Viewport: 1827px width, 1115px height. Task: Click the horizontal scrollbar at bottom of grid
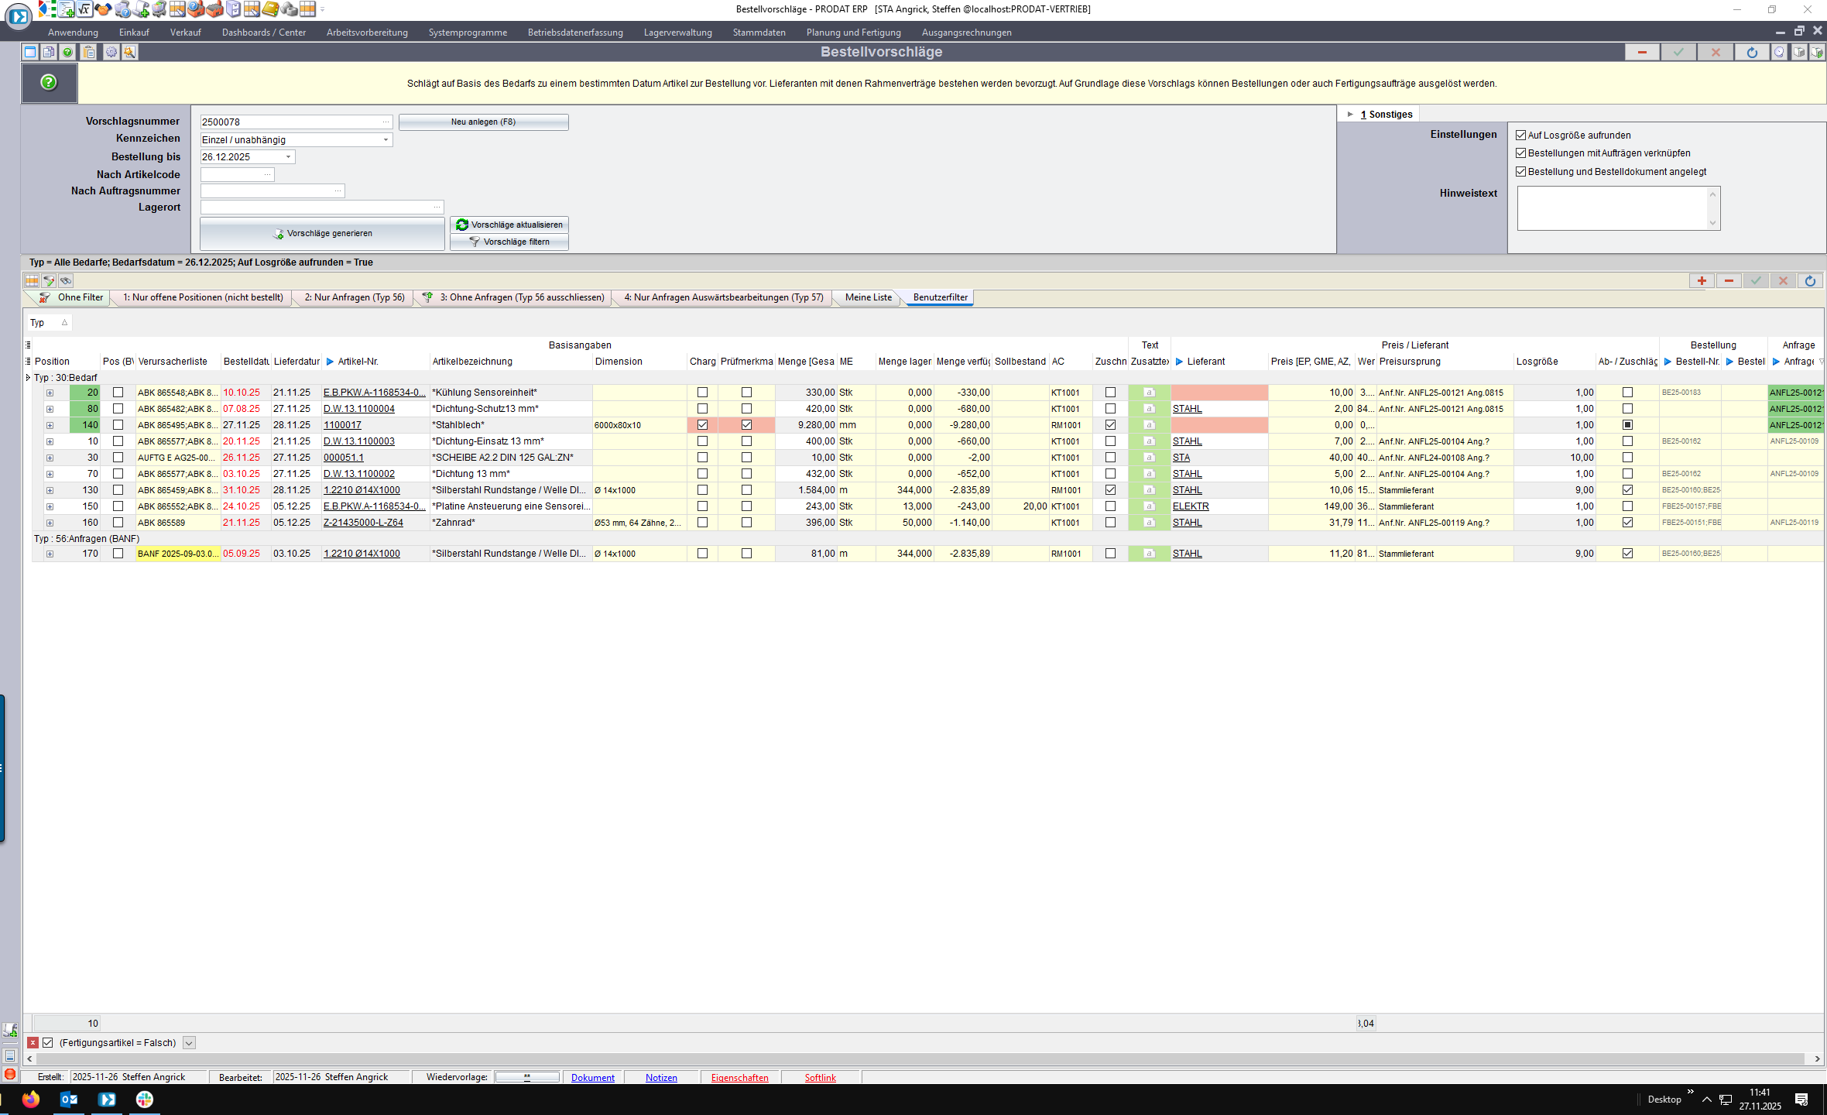[921, 1058]
